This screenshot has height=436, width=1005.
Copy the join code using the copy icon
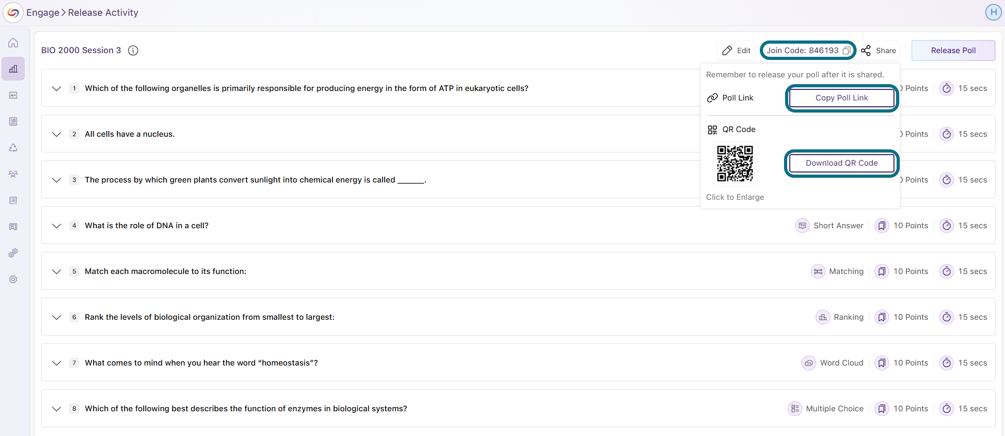click(847, 50)
